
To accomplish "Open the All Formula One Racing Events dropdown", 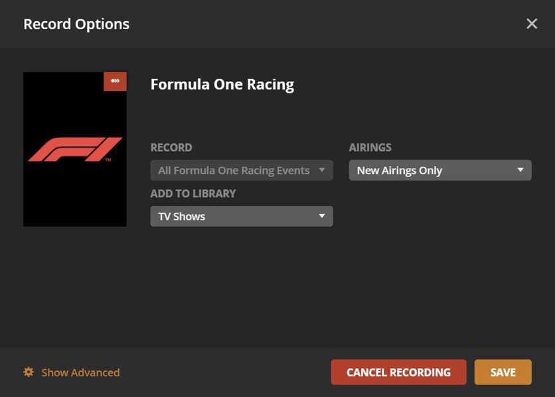I will [x=241, y=171].
